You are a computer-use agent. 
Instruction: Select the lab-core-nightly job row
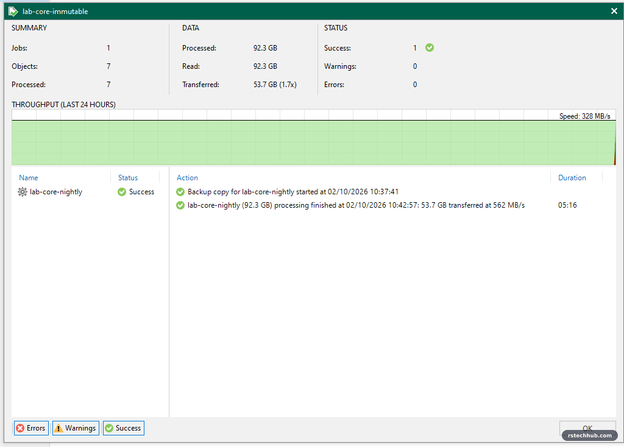tap(90, 192)
